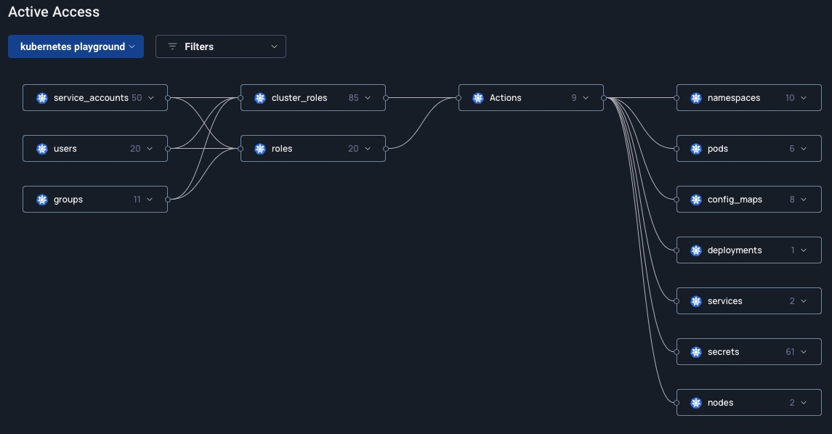The image size is (832, 434).
Task: Expand the roles node chevron
Action: click(x=368, y=149)
